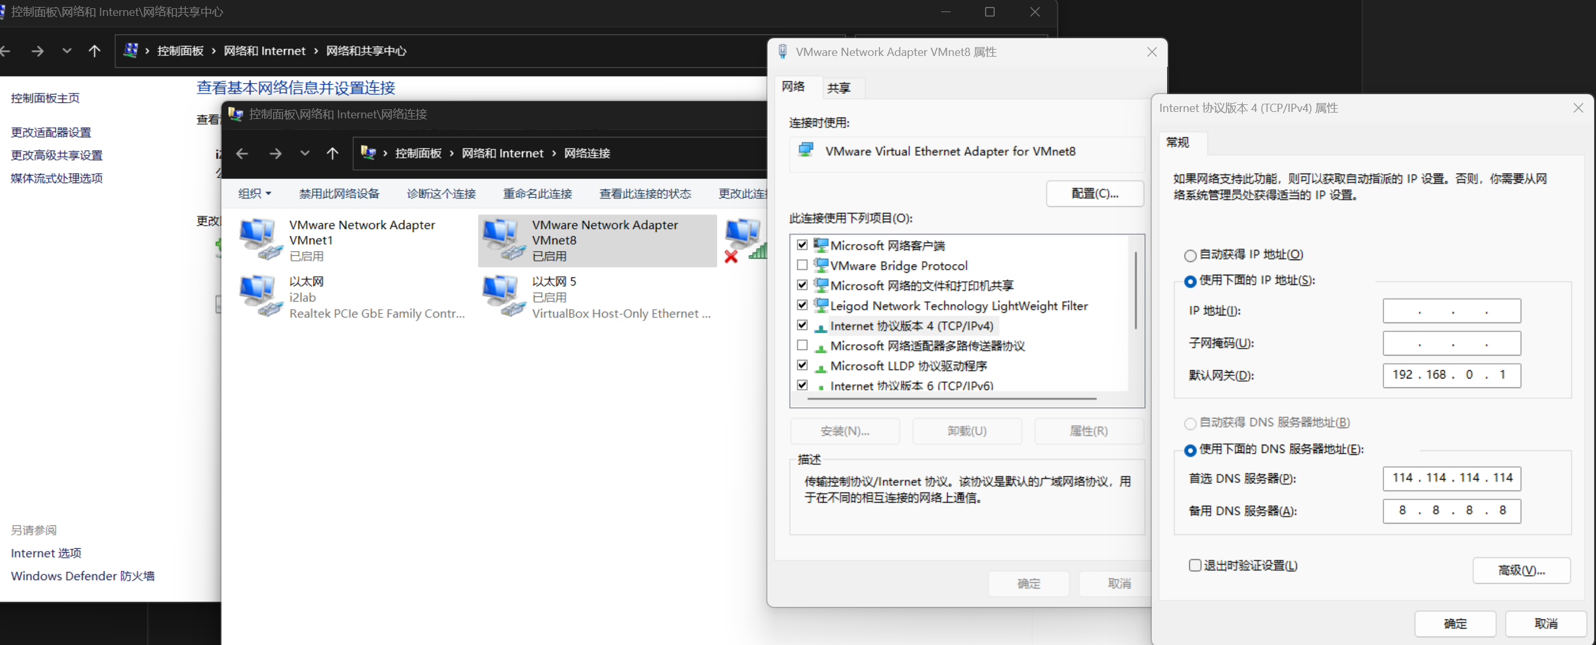Maximize the 网络和共享中心 window

point(990,12)
